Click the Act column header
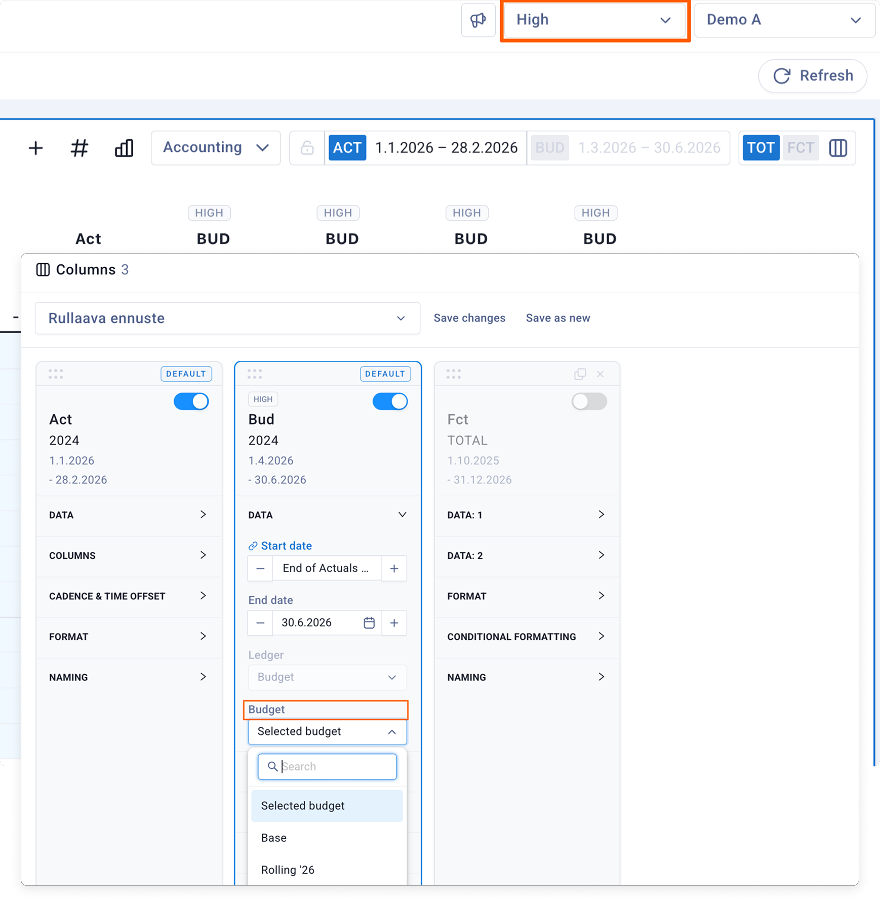 pos(88,239)
